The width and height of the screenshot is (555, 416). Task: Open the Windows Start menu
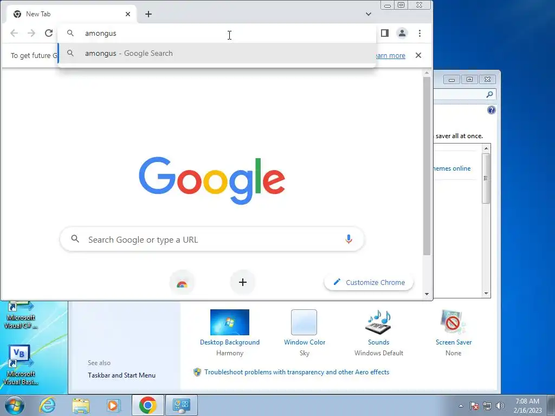[x=15, y=405]
